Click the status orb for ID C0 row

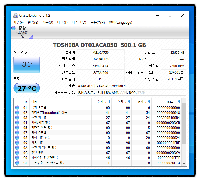[17, 158]
